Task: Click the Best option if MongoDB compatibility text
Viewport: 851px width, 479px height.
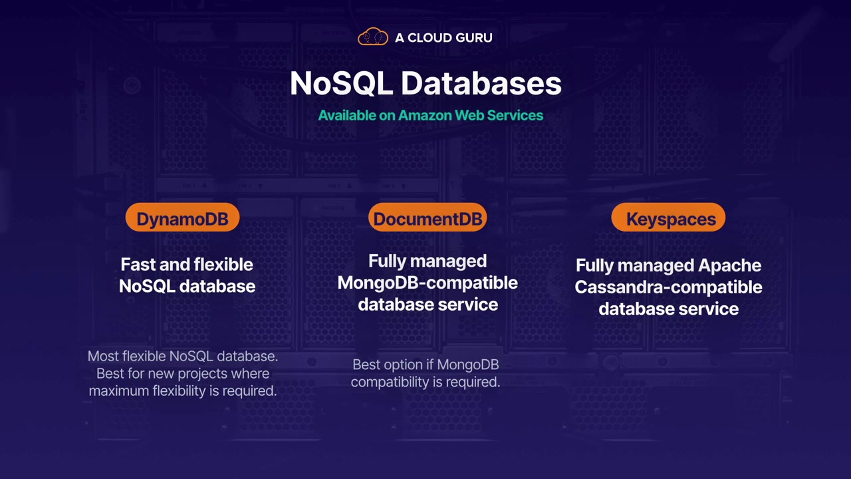Action: click(x=425, y=373)
